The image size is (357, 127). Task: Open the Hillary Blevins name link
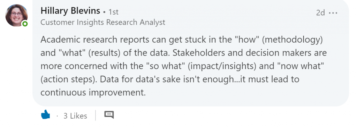tap(70, 11)
